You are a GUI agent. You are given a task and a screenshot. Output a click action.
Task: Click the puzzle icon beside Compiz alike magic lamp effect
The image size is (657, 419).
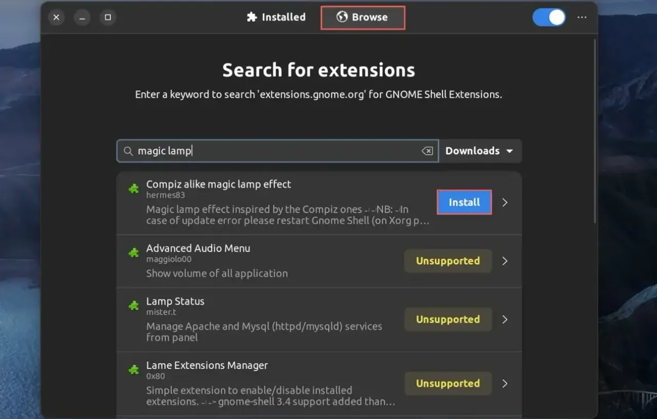click(133, 189)
